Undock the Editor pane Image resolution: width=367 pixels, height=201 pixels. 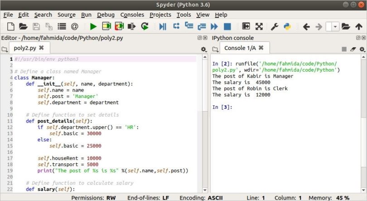click(x=200, y=38)
